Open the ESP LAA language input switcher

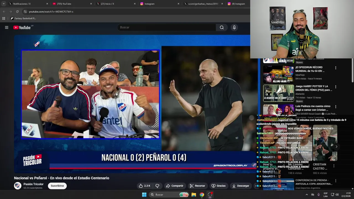326,195
